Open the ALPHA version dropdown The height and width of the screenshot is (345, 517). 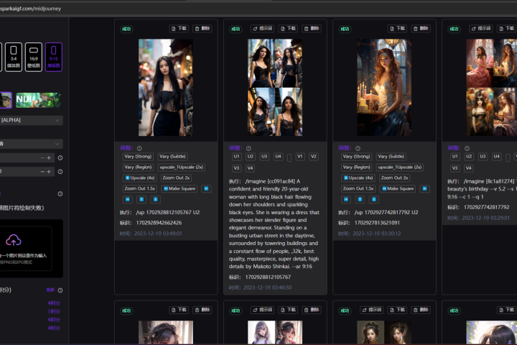pyautogui.click(x=31, y=121)
